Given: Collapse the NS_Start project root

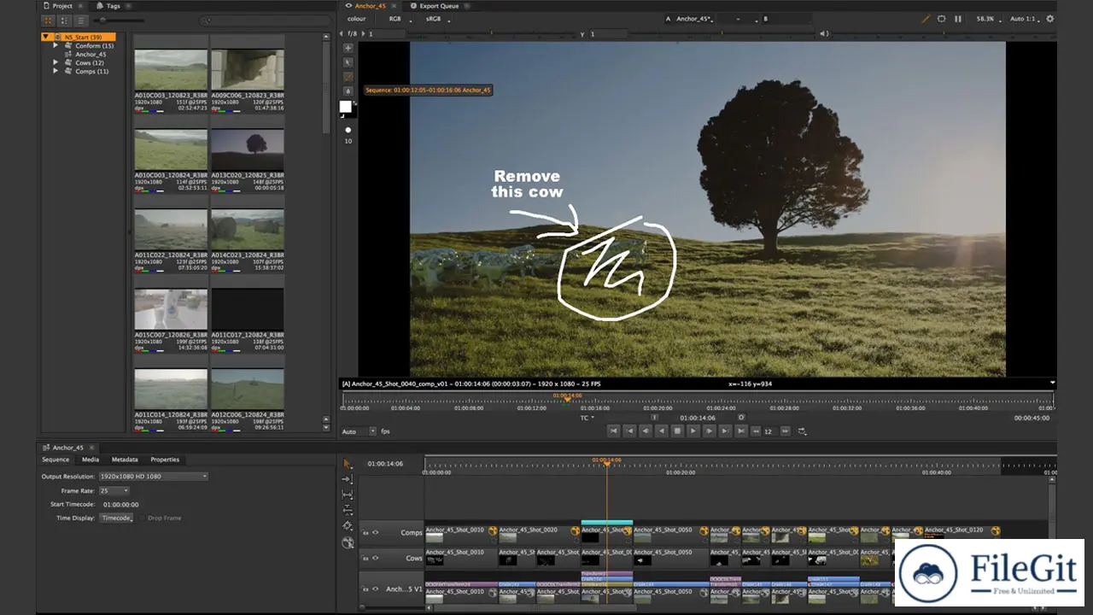Looking at the screenshot, I should (x=46, y=38).
